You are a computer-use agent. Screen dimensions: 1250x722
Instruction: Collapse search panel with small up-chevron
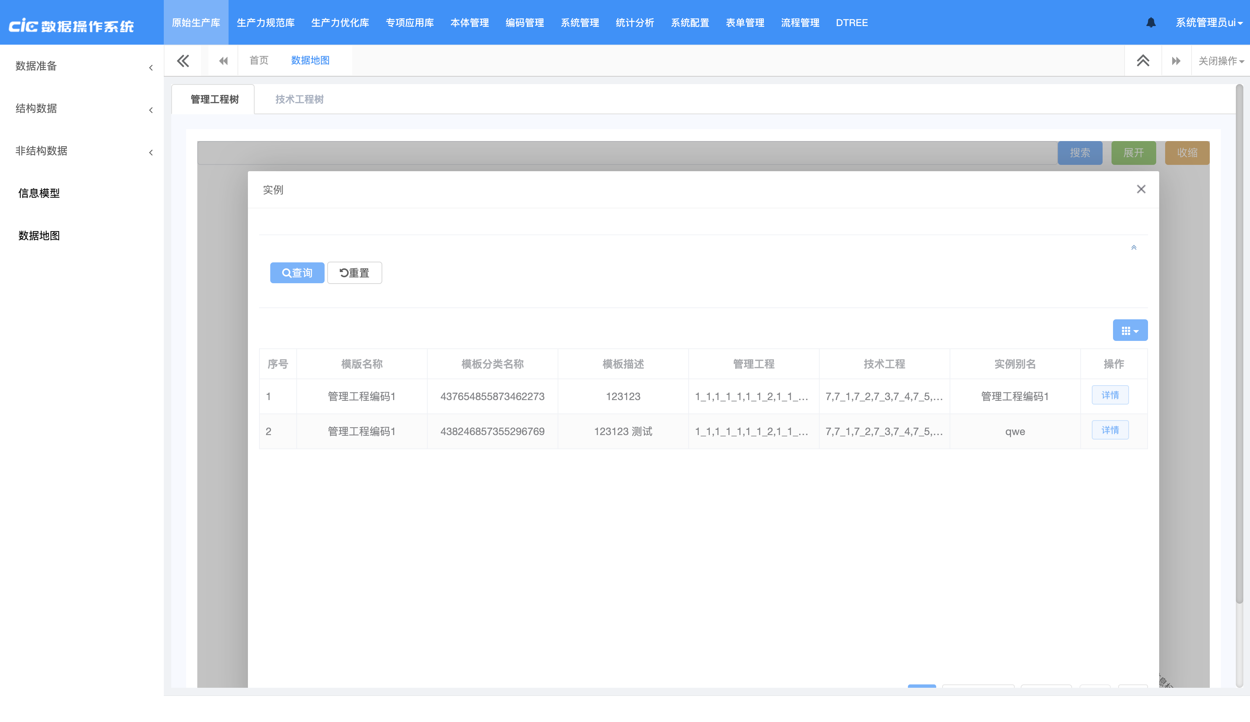point(1133,247)
